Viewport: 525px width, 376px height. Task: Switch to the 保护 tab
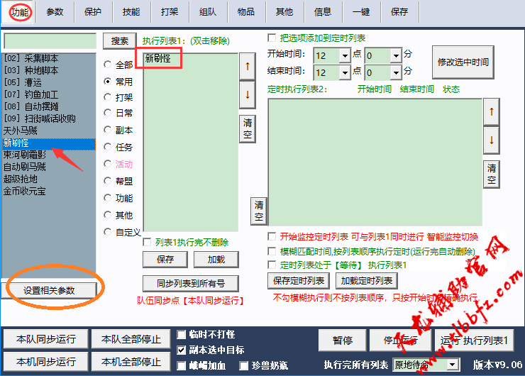(x=93, y=12)
